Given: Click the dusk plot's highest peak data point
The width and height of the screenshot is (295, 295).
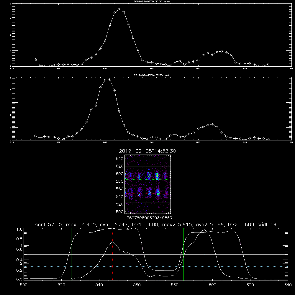Looking at the screenshot, I should click(x=110, y=80).
